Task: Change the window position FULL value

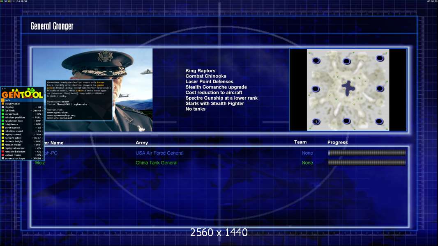Action: pos(38,117)
